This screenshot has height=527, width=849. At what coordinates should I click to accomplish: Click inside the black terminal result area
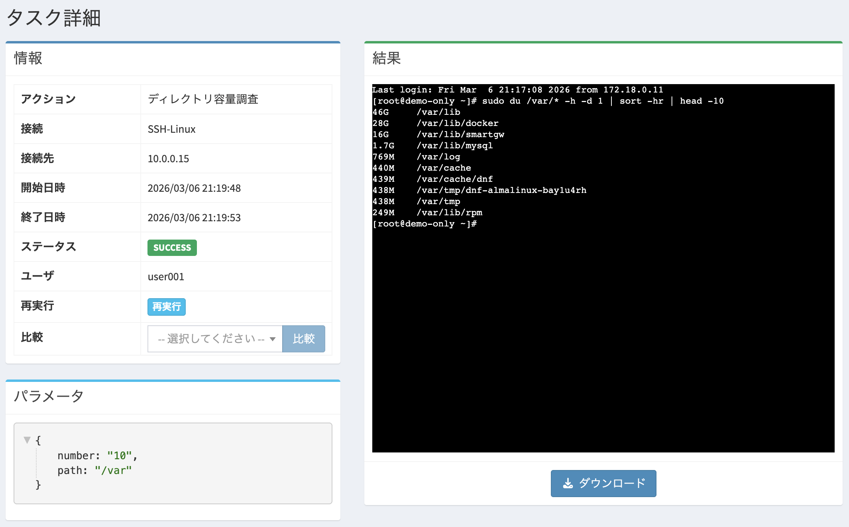(603, 339)
